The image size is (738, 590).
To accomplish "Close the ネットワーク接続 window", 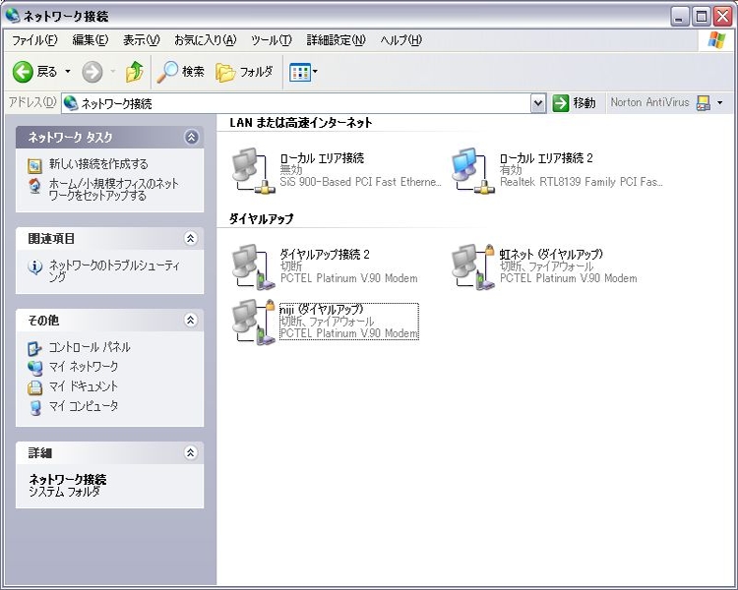I will click(722, 17).
